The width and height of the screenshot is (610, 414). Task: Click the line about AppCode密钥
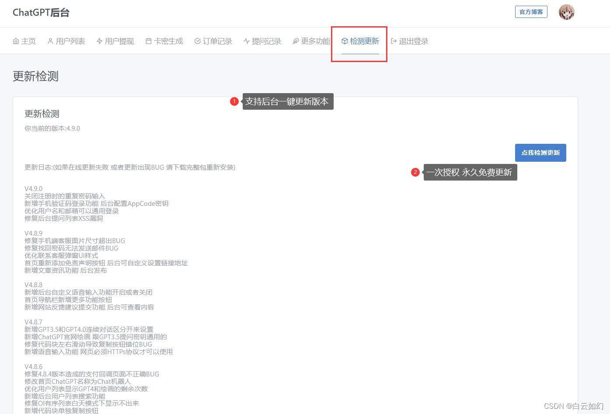[96, 204]
